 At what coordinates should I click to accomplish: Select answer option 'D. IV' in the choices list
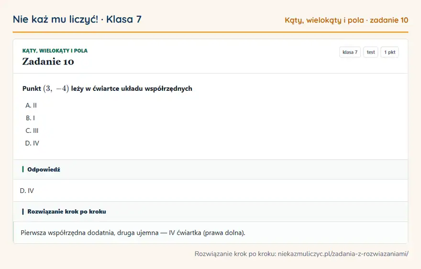(32, 143)
